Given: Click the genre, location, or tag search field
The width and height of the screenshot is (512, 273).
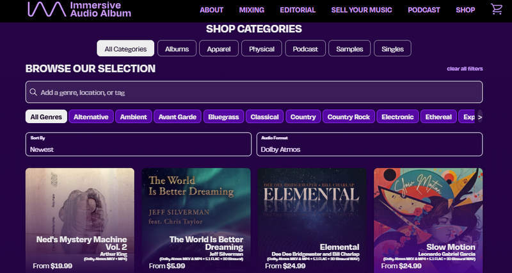Looking at the screenshot, I should coord(254,92).
